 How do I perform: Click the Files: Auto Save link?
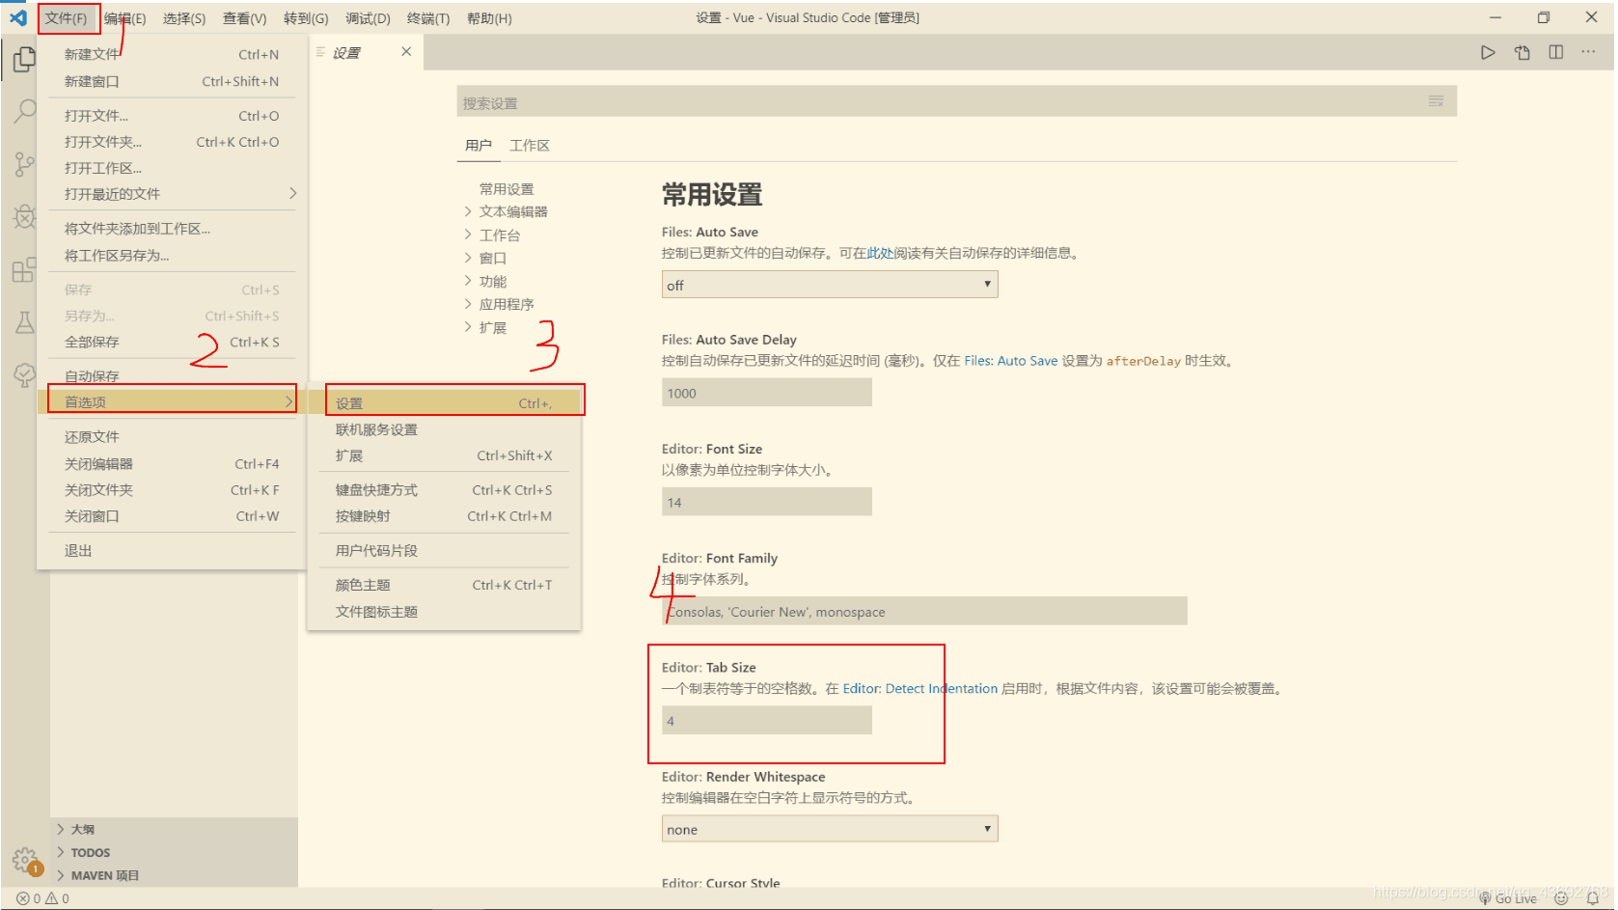1011,361
